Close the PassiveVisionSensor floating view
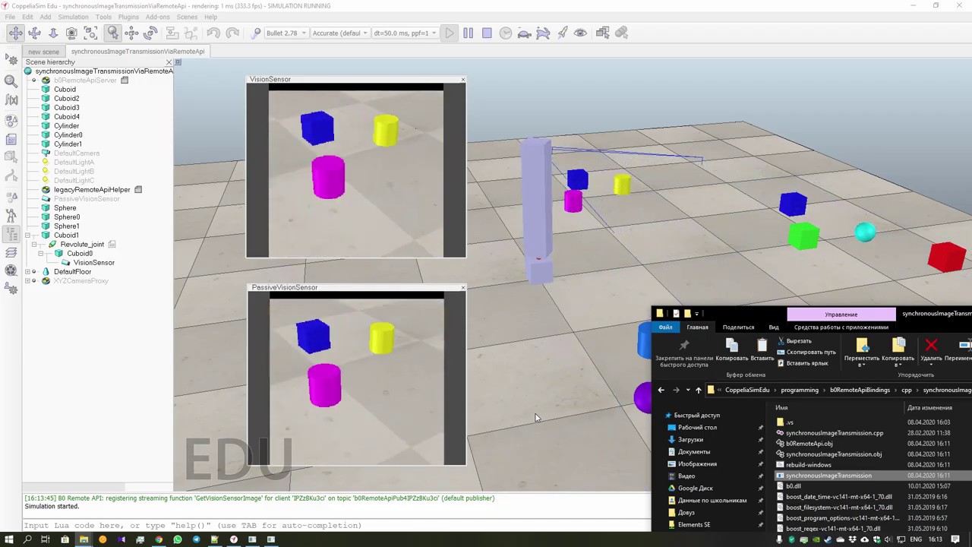Image resolution: width=972 pixels, height=547 pixels. point(462,287)
